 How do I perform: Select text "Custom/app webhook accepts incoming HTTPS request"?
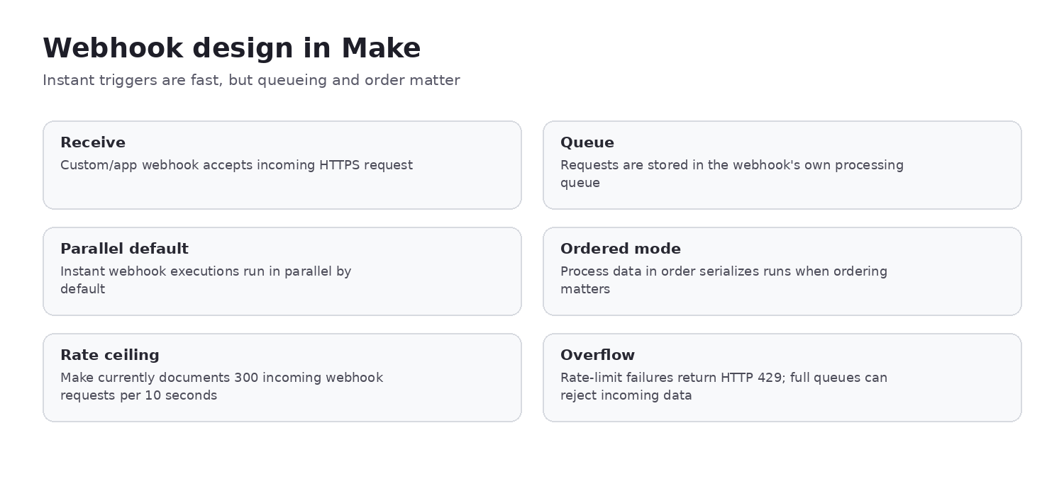tap(236, 165)
